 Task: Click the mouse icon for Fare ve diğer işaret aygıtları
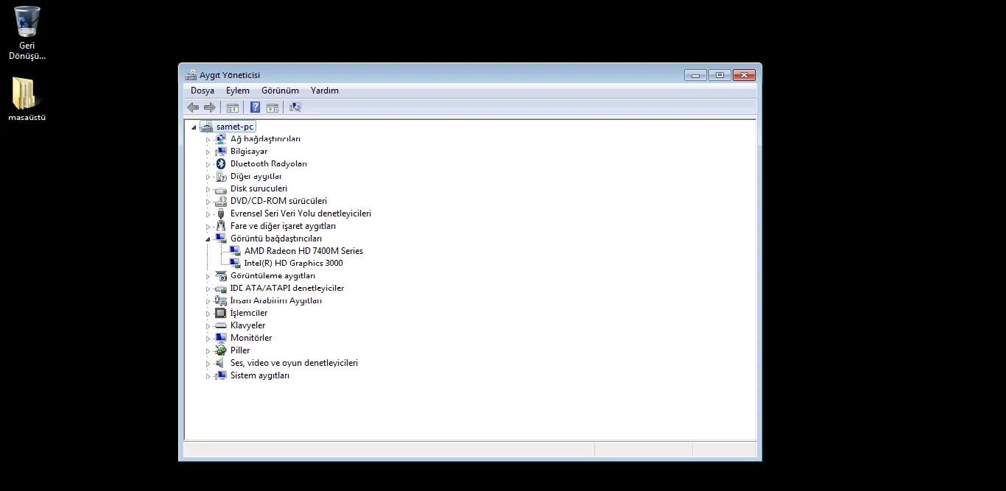[x=220, y=226]
